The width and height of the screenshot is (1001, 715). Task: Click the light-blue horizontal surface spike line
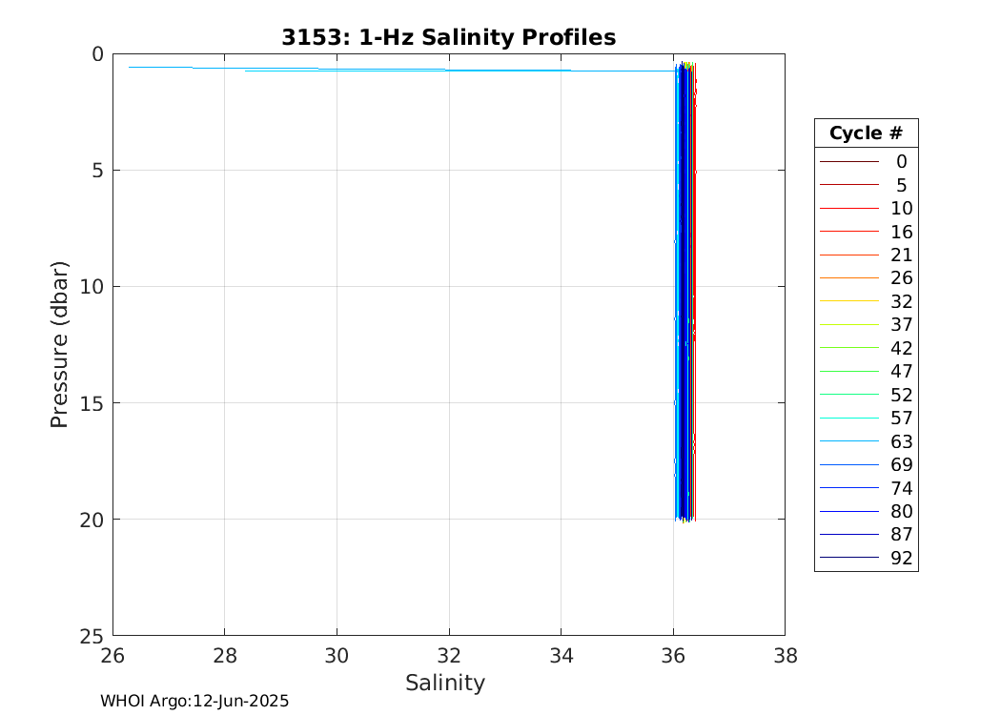pos(402,69)
